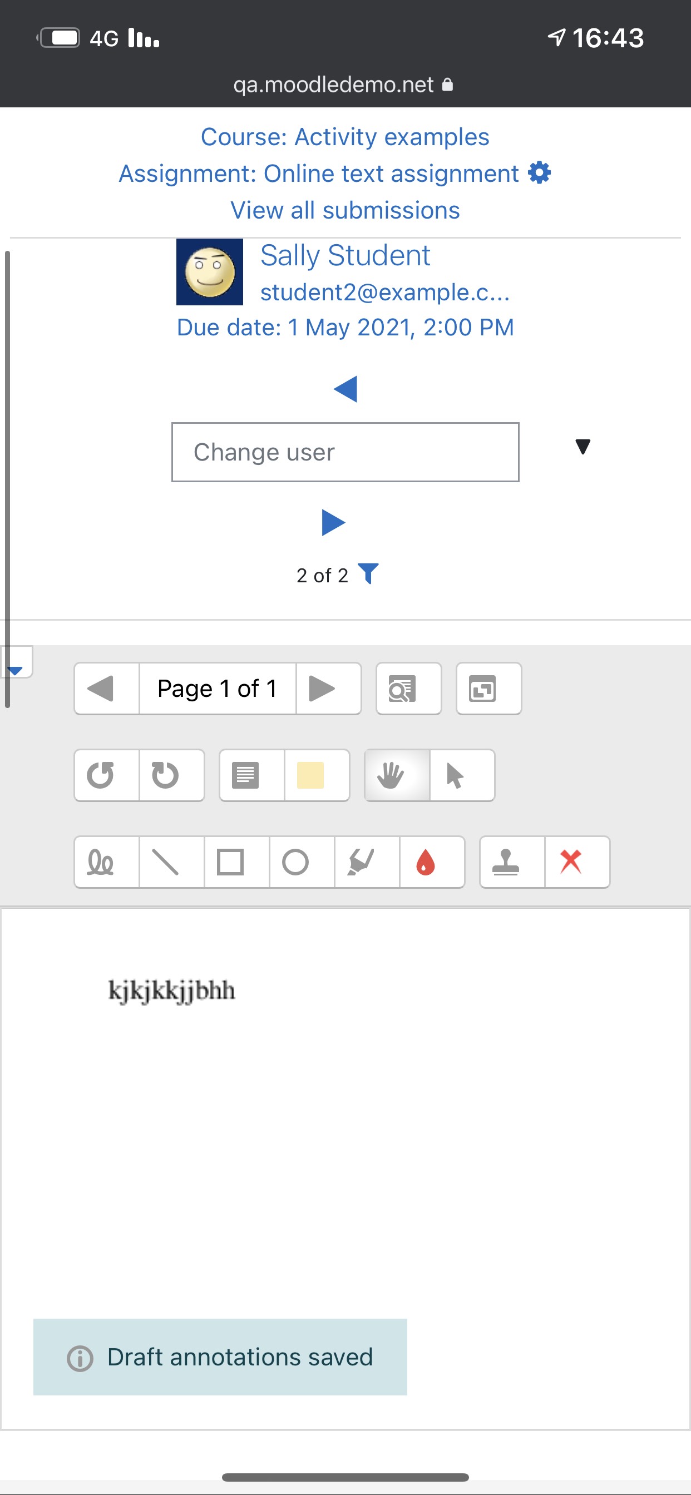Screen dimensions: 691x1495
Task: Tap the 16:43 clock in status bar
Action: pyautogui.click(x=608, y=38)
